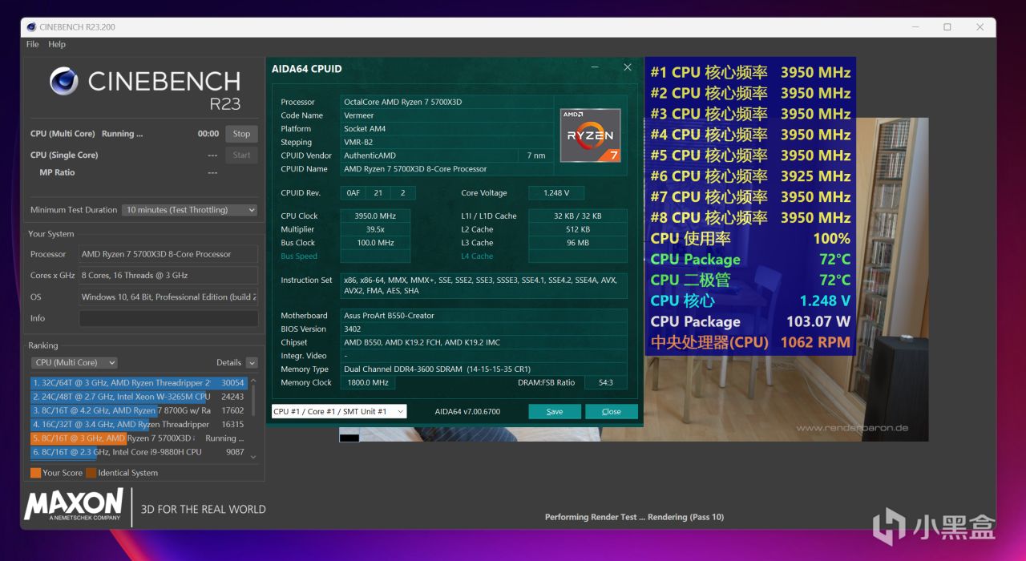Image resolution: width=1026 pixels, height=561 pixels.
Task: Click the BIOS Version value 3402
Action: 484,329
